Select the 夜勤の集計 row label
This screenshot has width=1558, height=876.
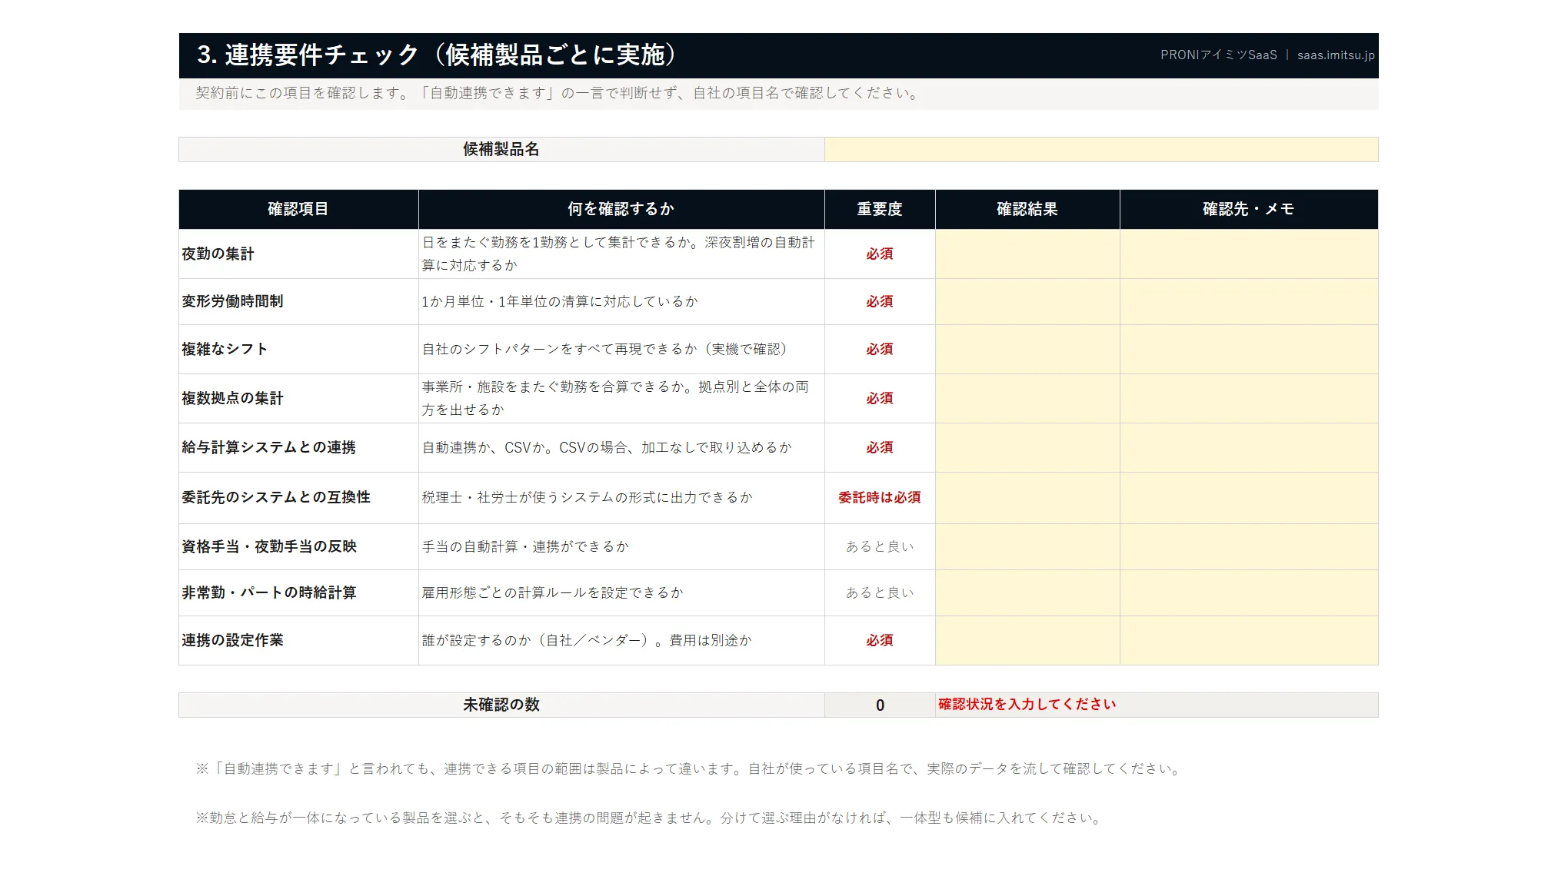click(298, 254)
